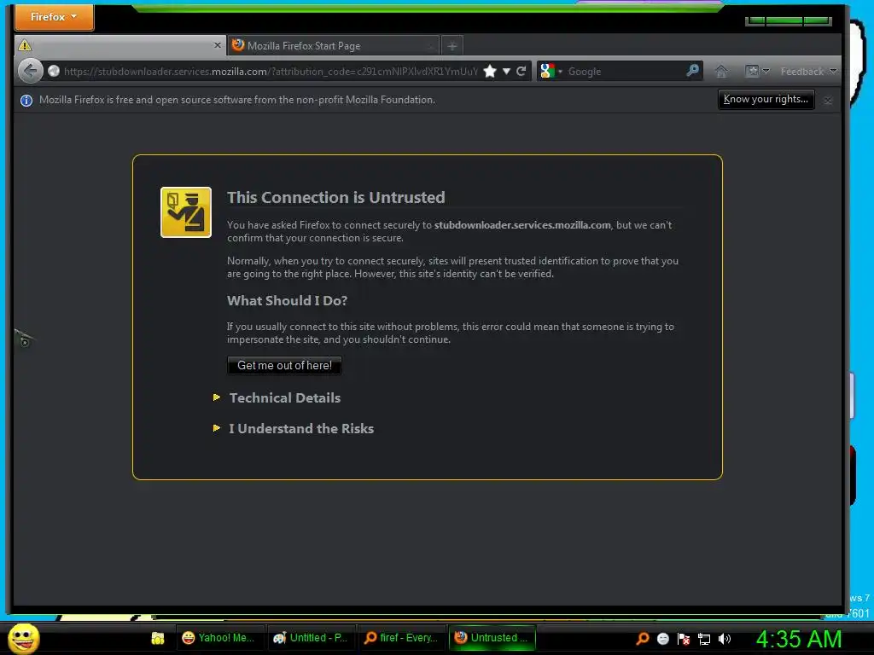Open the URL history dropdown arrow

(x=506, y=72)
